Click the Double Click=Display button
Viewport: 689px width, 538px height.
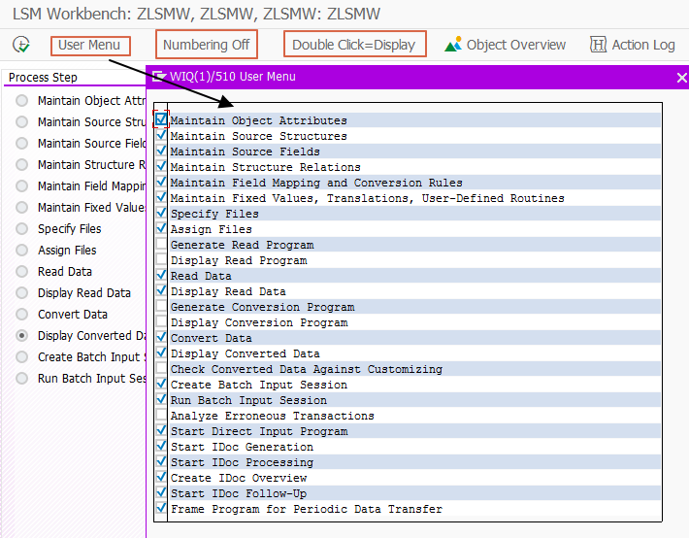[x=354, y=44]
